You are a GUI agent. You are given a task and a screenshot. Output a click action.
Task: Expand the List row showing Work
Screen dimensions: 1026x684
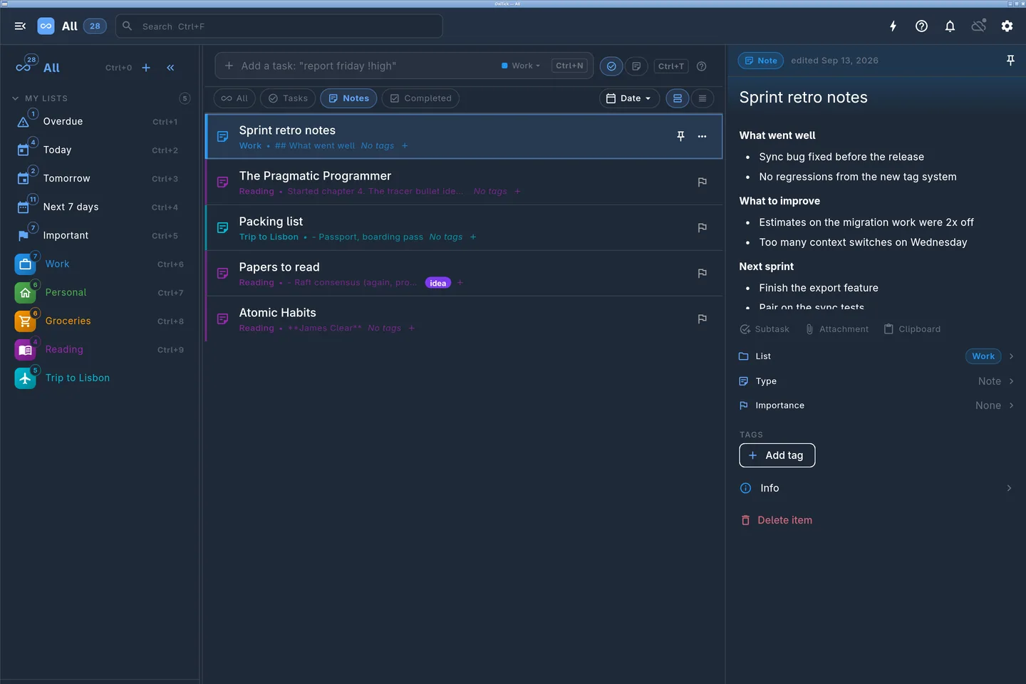(876, 356)
